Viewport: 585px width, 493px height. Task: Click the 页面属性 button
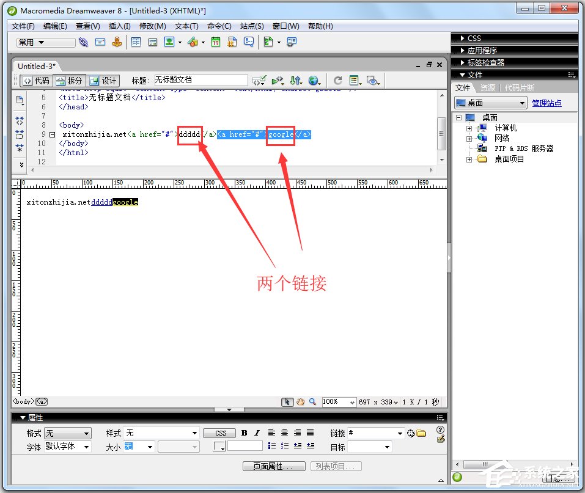coord(273,466)
